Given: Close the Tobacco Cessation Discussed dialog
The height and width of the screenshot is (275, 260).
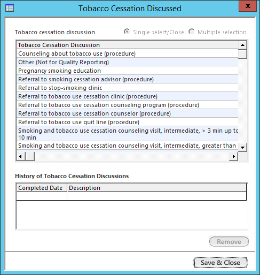Looking at the screenshot, I should 248,6.
